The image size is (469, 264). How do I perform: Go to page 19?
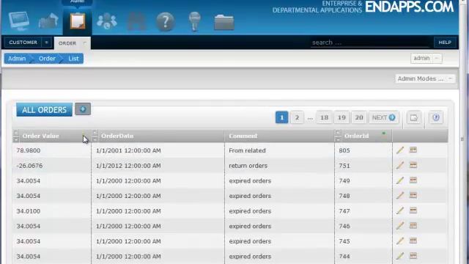(x=341, y=117)
